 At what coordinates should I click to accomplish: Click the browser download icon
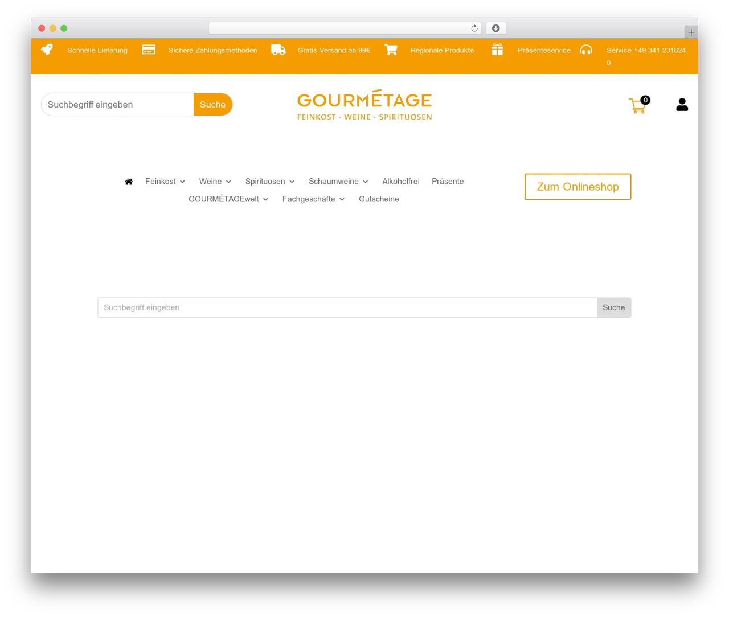pyautogui.click(x=495, y=28)
